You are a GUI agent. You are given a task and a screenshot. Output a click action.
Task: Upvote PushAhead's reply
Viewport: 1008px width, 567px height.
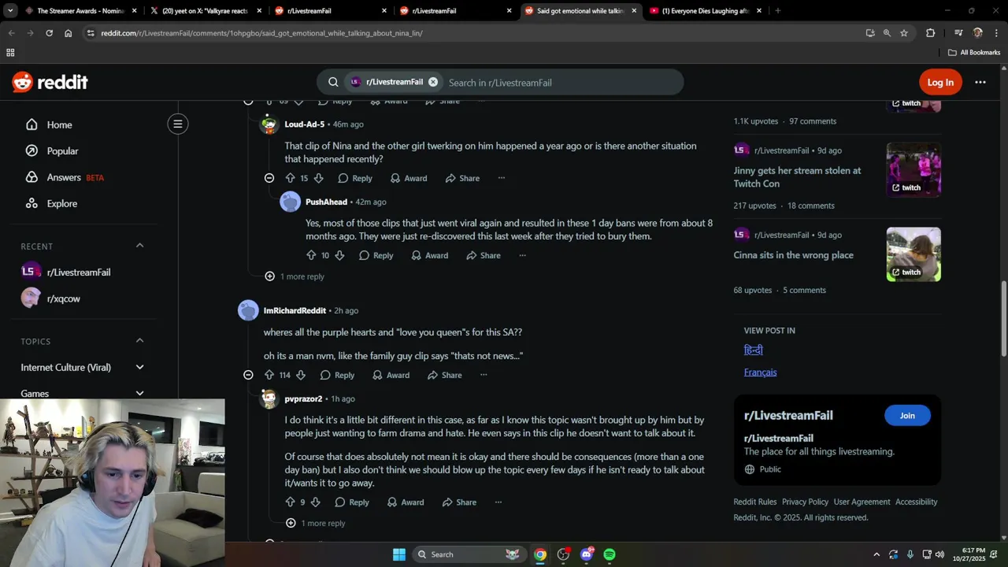[311, 256]
